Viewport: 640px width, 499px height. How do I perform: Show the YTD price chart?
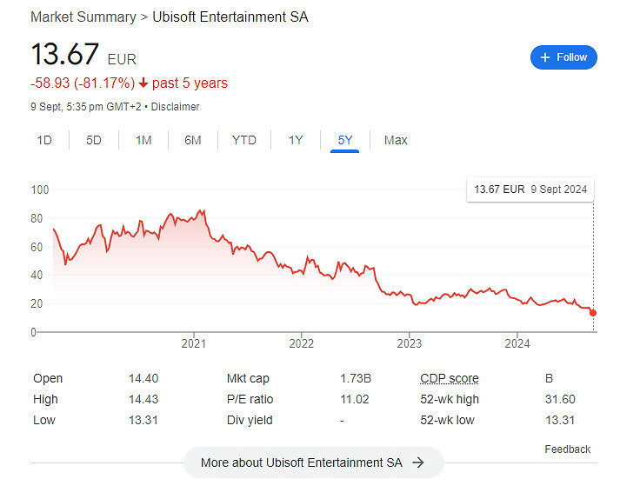(244, 140)
